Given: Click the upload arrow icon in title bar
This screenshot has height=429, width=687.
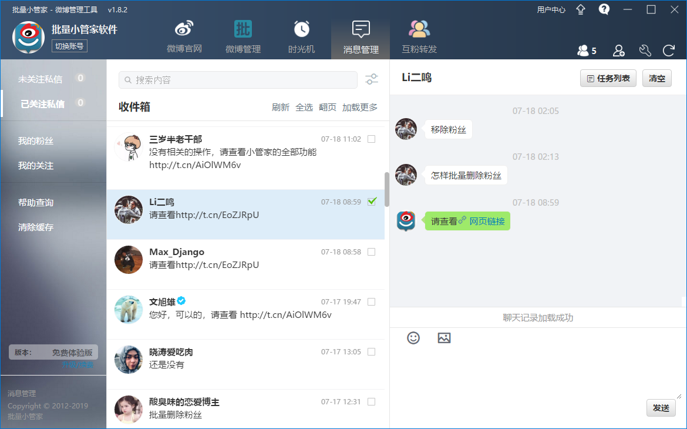Looking at the screenshot, I should click(581, 9).
